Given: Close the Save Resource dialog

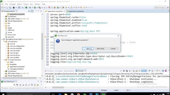Looking at the screenshot, I should click(x=118, y=36).
